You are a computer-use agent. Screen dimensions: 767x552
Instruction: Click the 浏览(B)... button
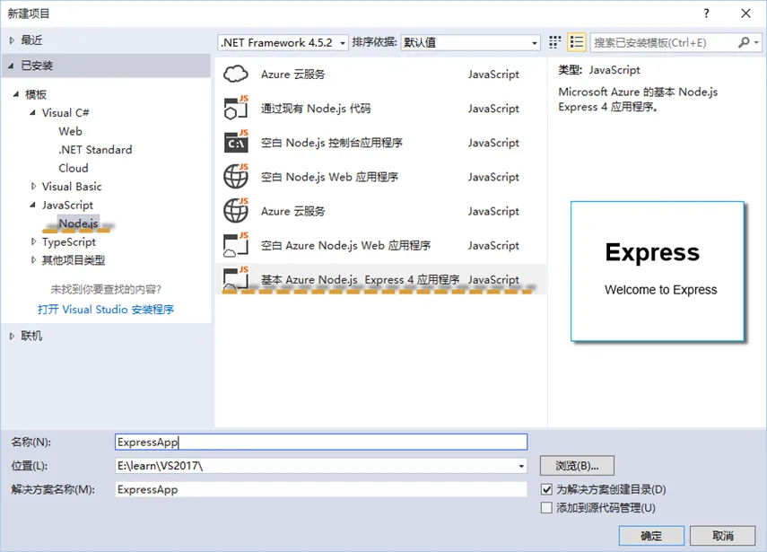577,466
